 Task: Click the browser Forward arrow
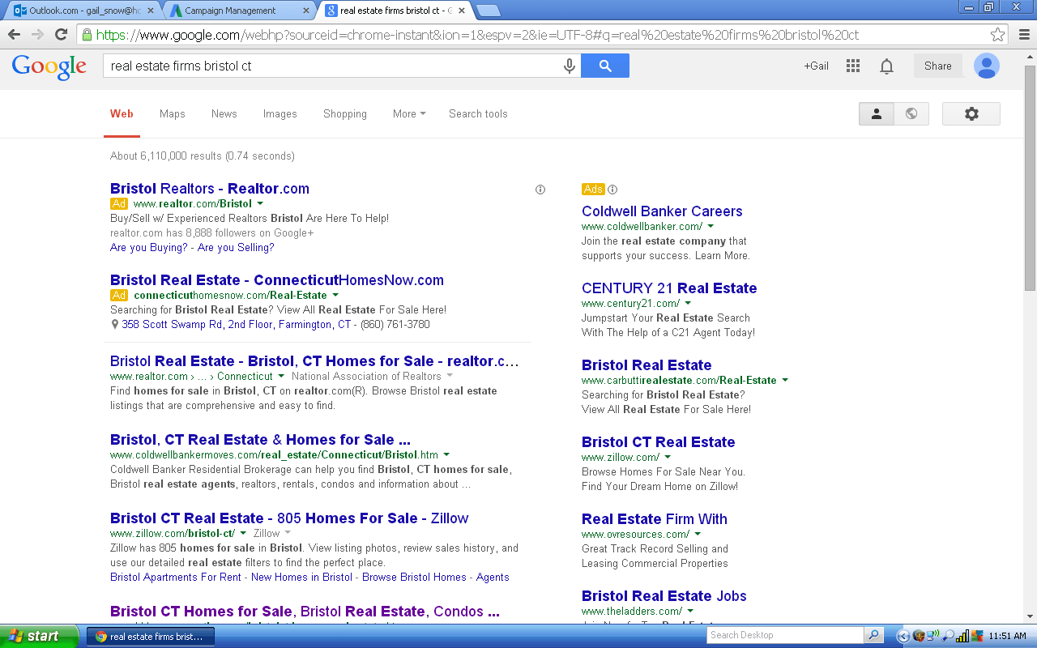37,35
